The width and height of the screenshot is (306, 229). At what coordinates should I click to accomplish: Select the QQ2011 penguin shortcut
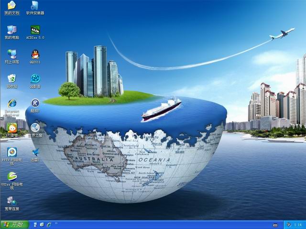click(x=35, y=57)
